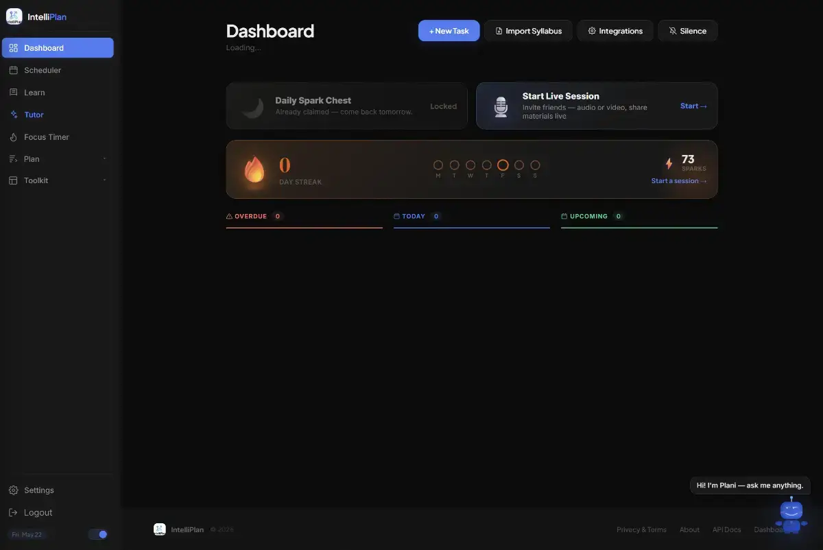Click the Plani chat greeting bubble
Screen dimensions: 823x550
click(750, 486)
